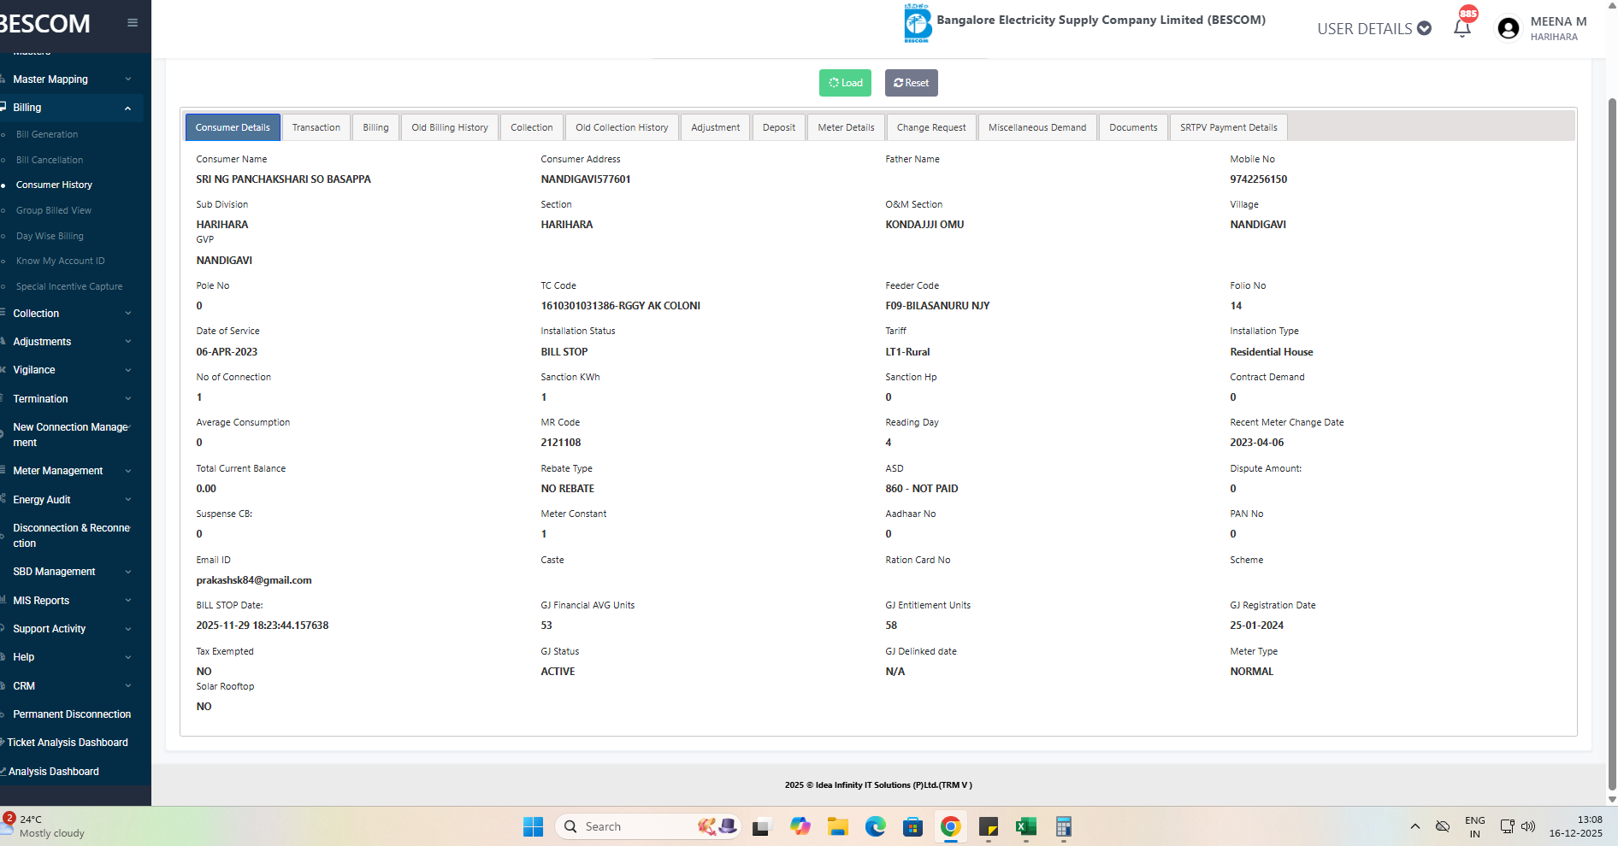Open Task View taskbar icon

pyautogui.click(x=761, y=826)
